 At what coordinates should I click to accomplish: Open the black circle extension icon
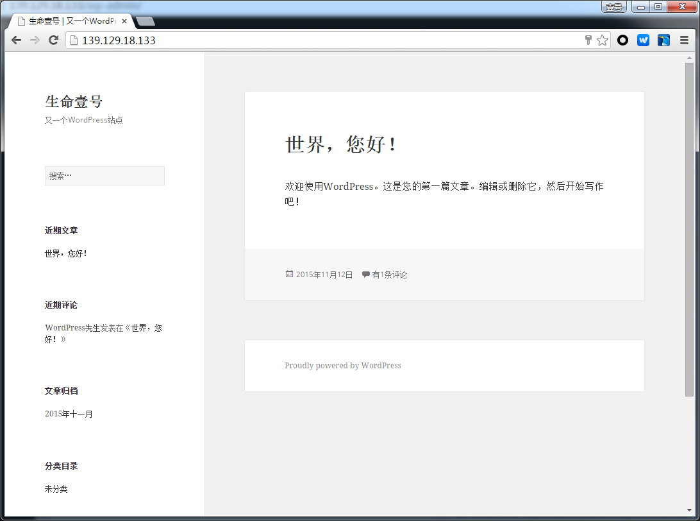click(622, 40)
